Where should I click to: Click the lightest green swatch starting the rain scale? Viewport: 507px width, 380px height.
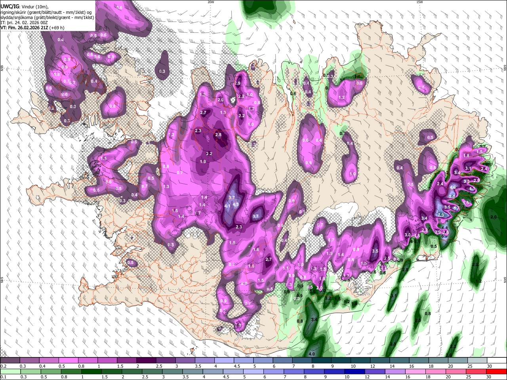click(10, 371)
